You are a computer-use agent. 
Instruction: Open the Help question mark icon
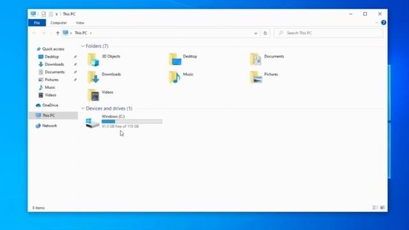pos(383,23)
